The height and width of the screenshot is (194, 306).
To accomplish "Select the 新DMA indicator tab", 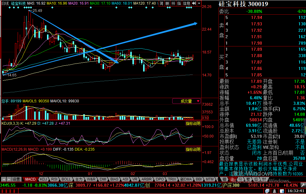I will tap(186, 179).
